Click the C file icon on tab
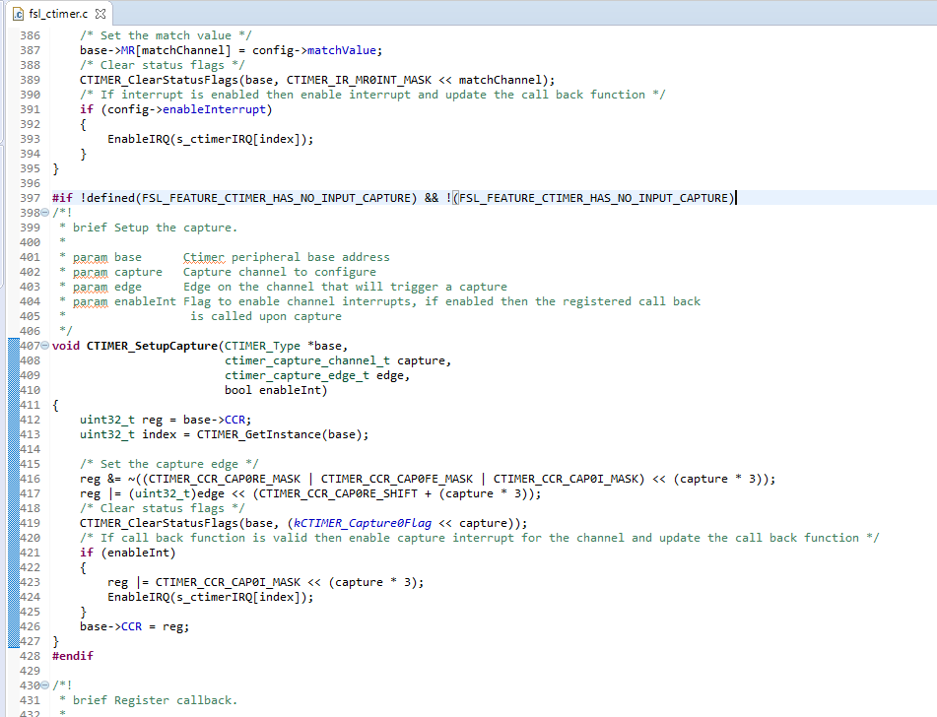This screenshot has width=937, height=717. 18,14
